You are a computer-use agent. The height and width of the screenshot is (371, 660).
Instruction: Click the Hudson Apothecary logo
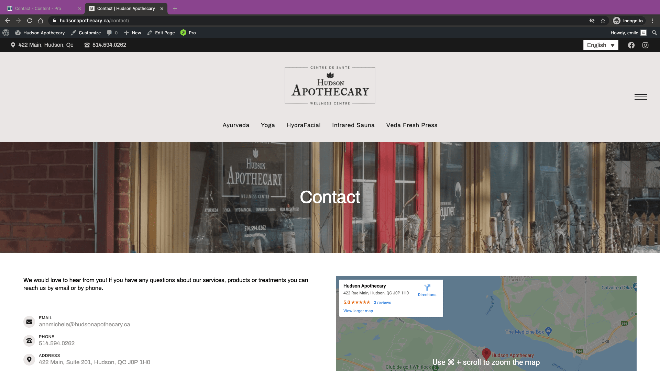click(x=330, y=86)
